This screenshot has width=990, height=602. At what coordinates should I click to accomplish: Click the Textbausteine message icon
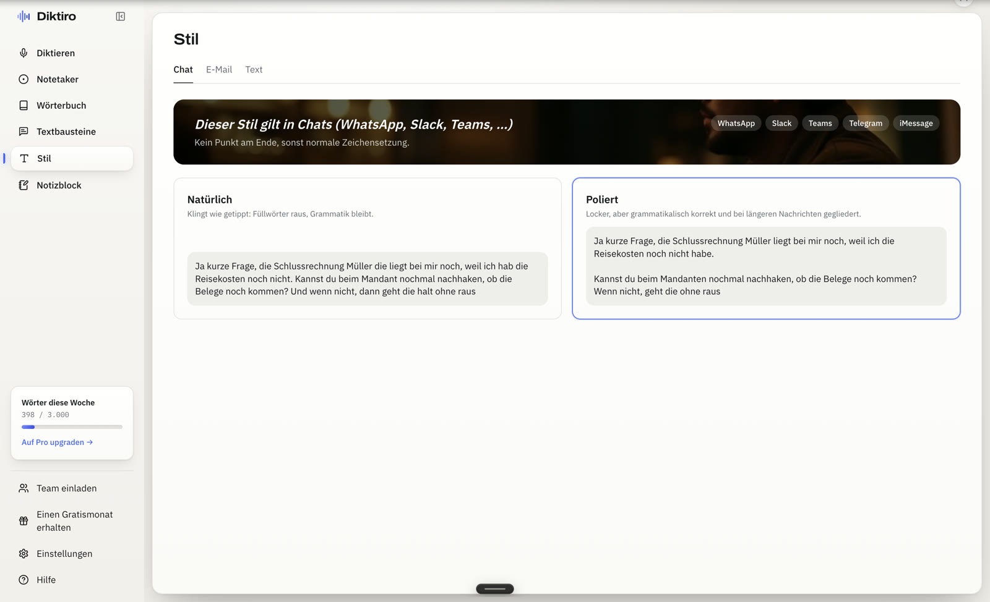tap(24, 132)
